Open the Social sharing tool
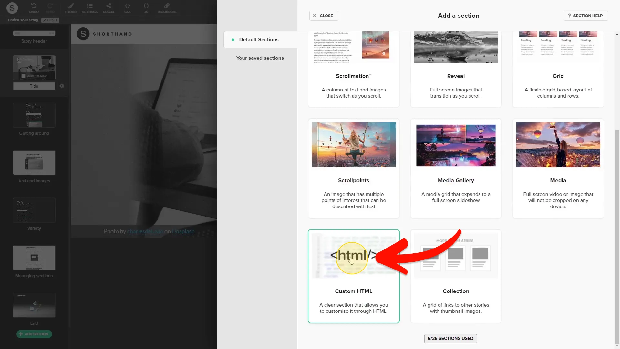The image size is (620, 349). pos(108,8)
